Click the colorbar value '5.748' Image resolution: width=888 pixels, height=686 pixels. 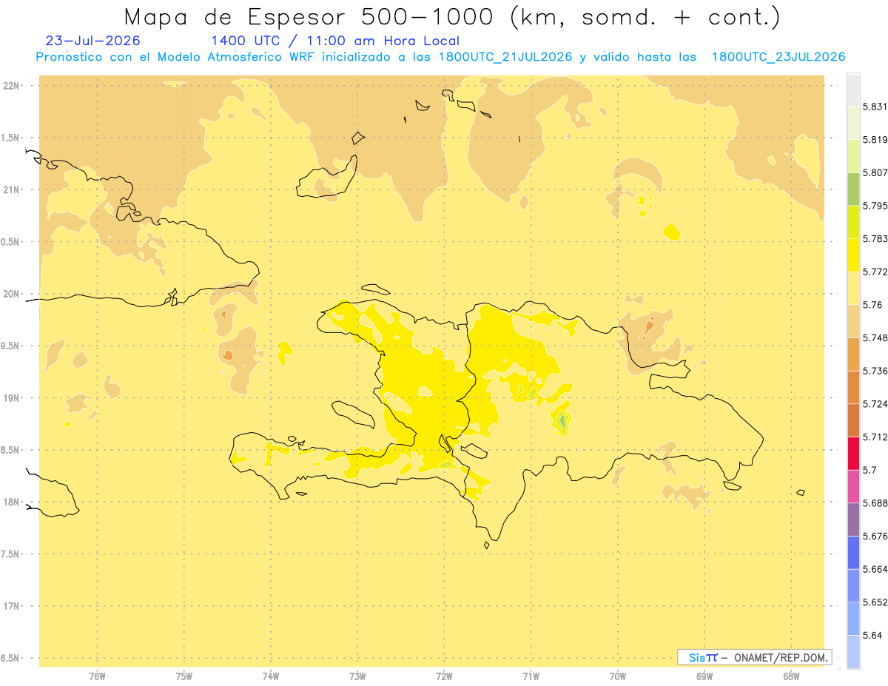pyautogui.click(x=875, y=337)
